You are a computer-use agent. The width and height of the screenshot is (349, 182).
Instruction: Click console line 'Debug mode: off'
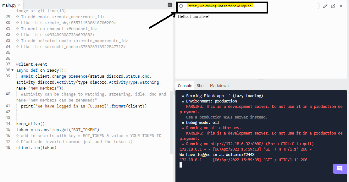(201, 123)
